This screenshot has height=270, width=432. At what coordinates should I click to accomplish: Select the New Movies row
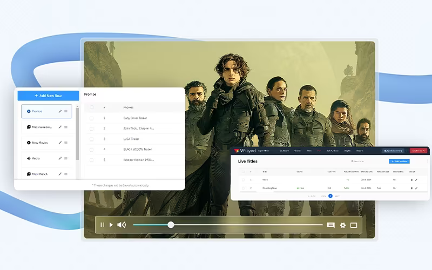[46, 143]
